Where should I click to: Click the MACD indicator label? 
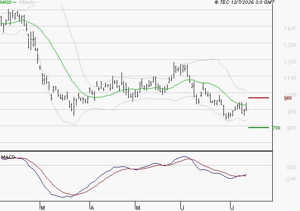click(8, 157)
